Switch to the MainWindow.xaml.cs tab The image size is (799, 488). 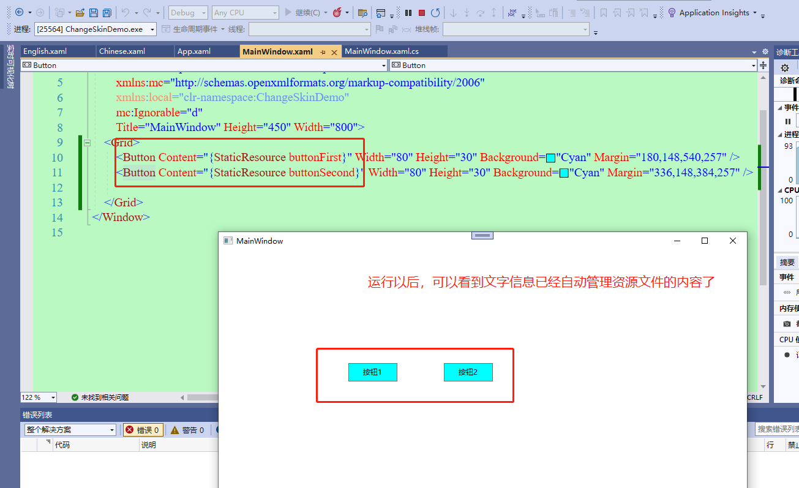click(394, 51)
